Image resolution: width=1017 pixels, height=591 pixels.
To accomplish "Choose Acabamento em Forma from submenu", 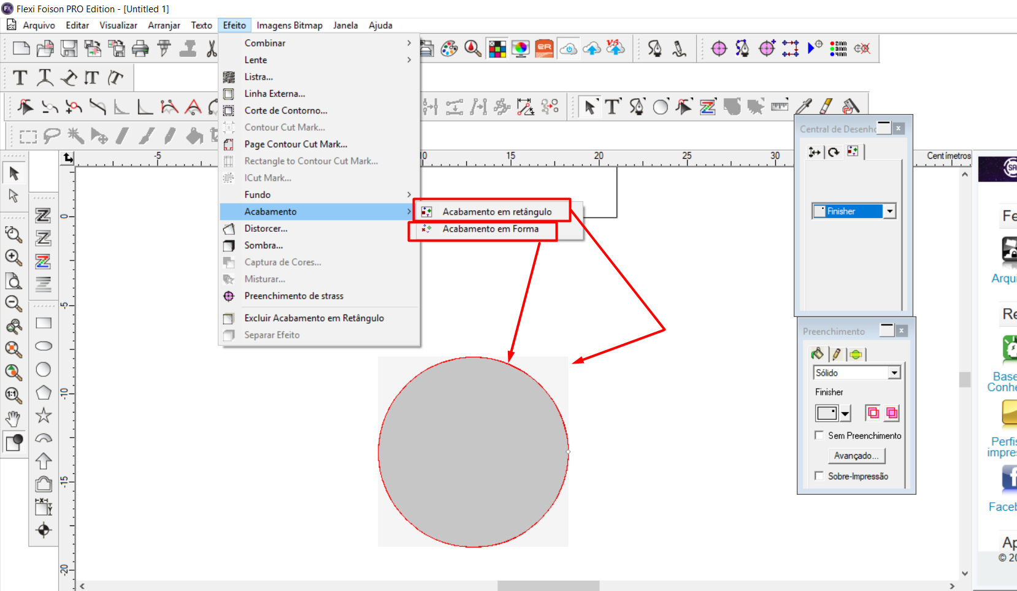I will [x=490, y=229].
